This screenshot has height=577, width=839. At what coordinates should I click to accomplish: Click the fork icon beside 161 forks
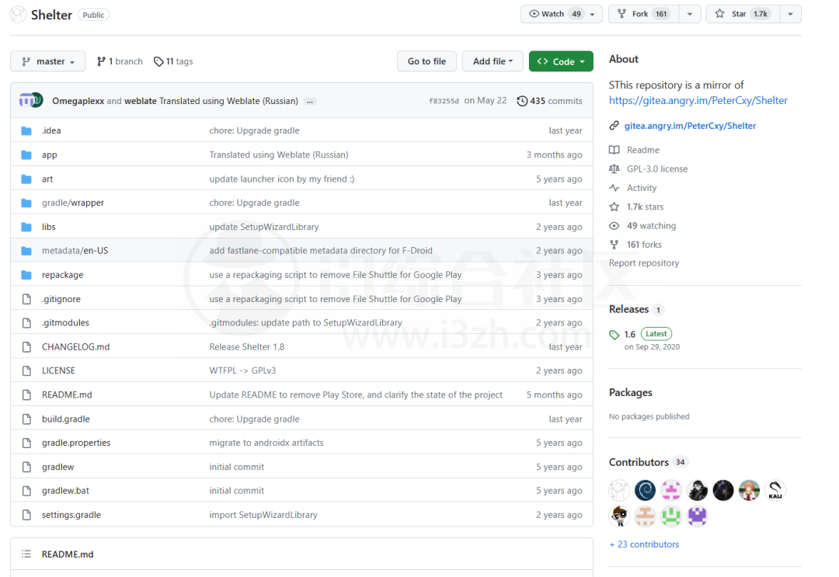pos(614,245)
